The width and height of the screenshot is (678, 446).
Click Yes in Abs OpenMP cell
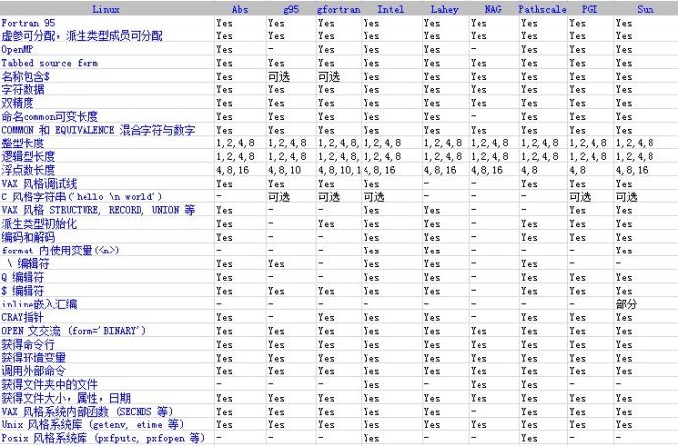tap(224, 49)
